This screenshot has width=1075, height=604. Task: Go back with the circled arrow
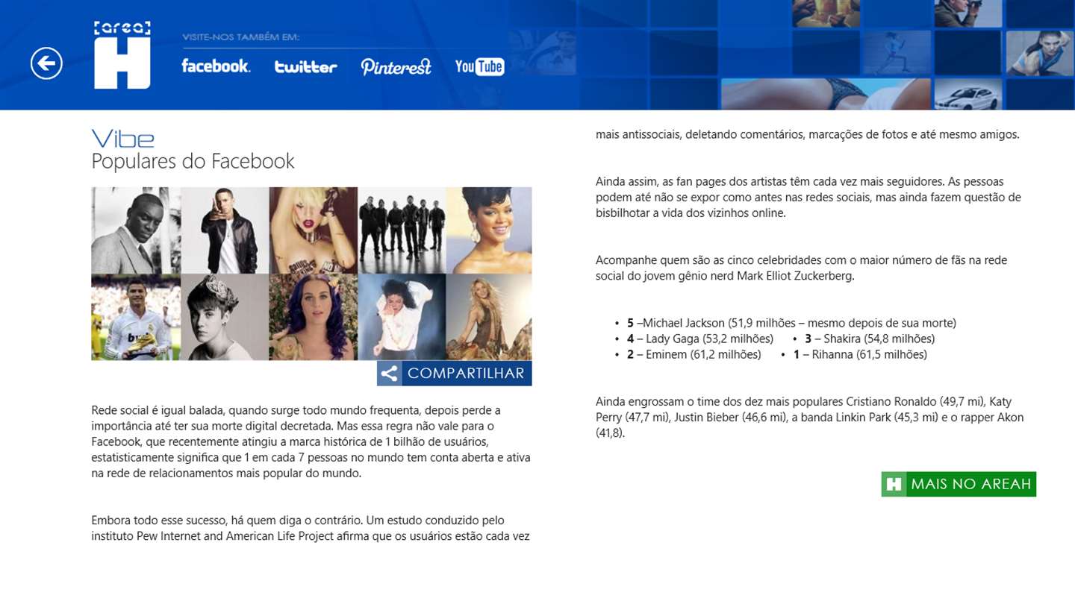point(46,63)
